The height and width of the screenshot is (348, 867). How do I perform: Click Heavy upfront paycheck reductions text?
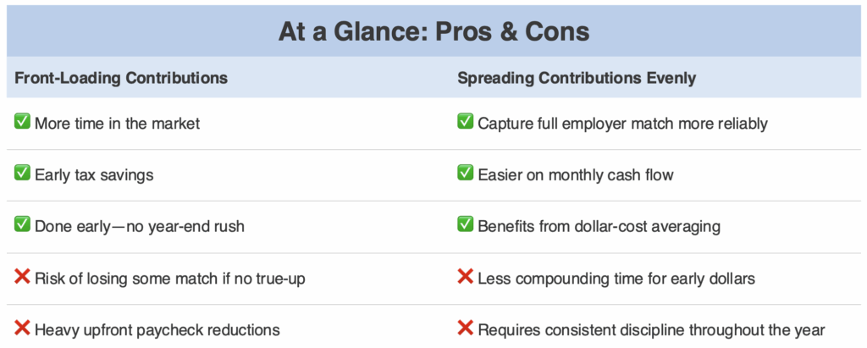(x=157, y=330)
